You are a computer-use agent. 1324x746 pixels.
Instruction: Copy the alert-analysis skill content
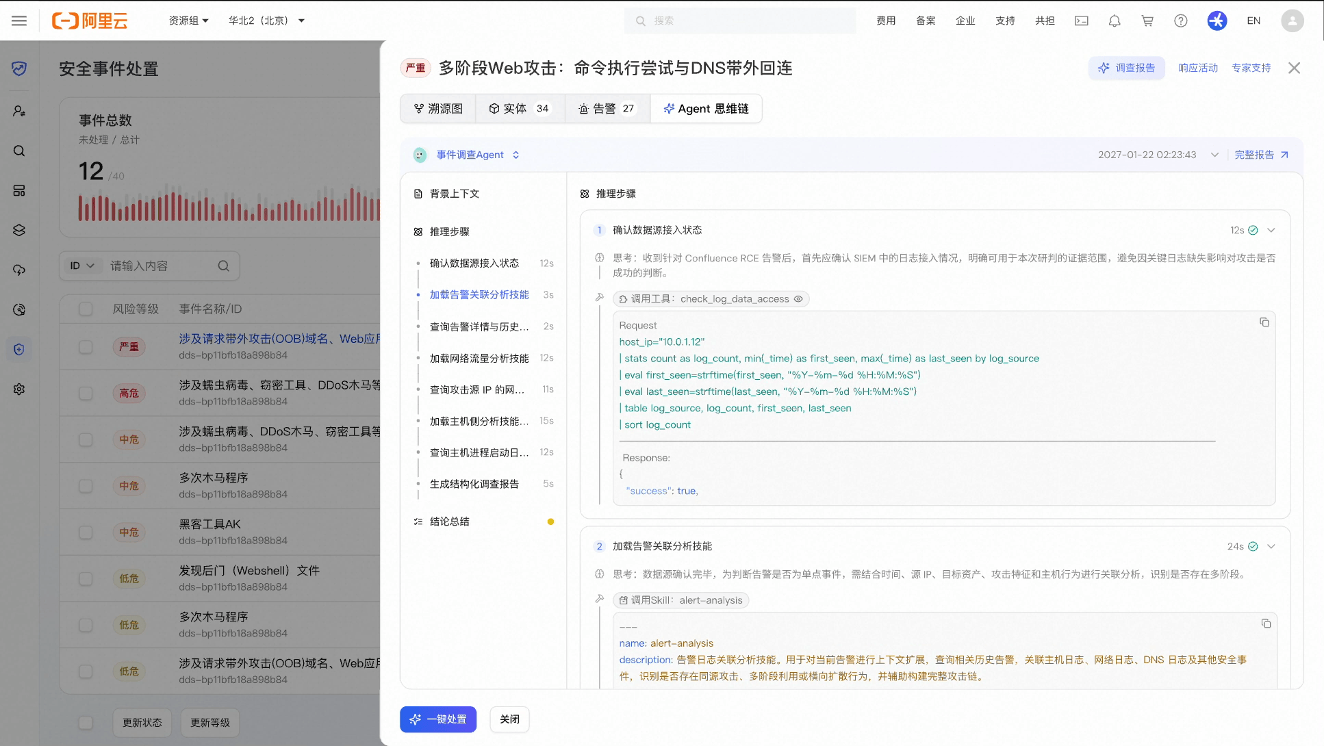pos(1266,623)
